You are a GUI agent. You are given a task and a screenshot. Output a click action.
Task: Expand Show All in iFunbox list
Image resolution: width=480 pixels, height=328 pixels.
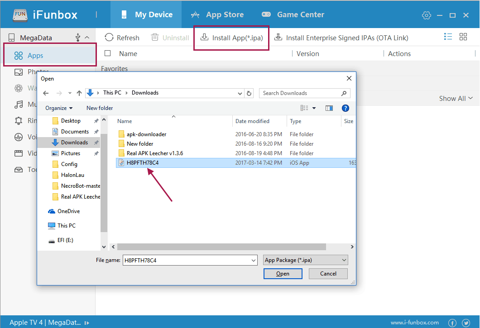click(456, 99)
